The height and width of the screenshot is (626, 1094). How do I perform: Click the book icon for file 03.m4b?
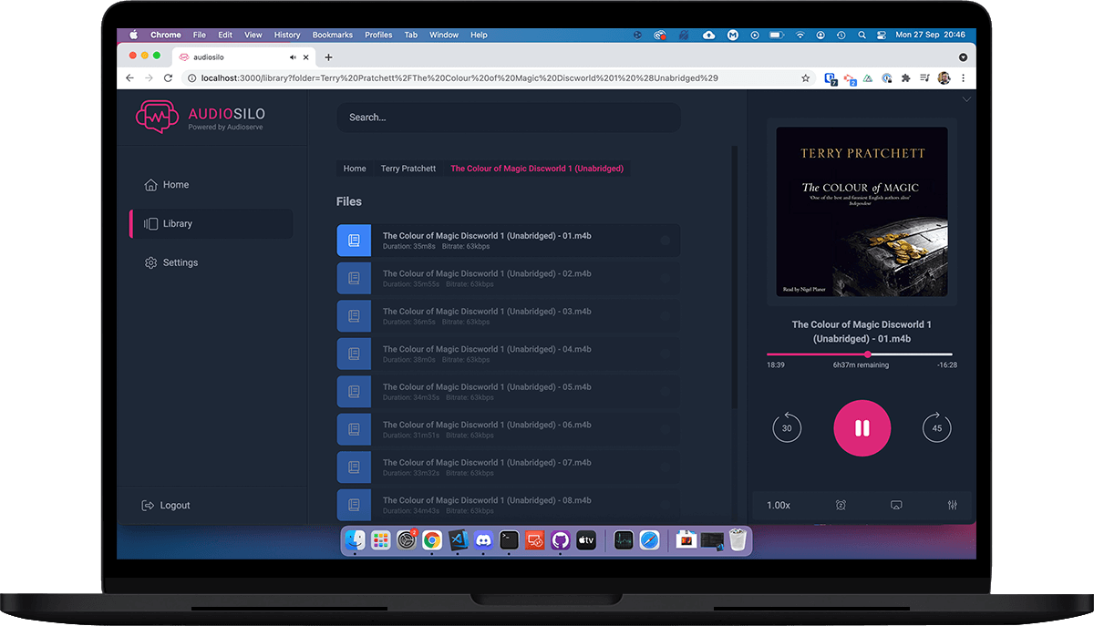[x=354, y=316]
